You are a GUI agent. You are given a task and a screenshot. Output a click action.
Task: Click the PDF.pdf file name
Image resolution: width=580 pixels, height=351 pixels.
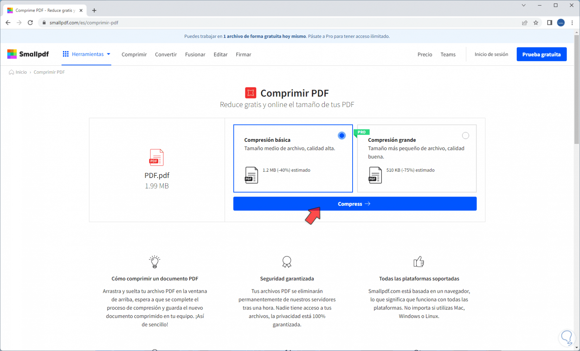(157, 175)
